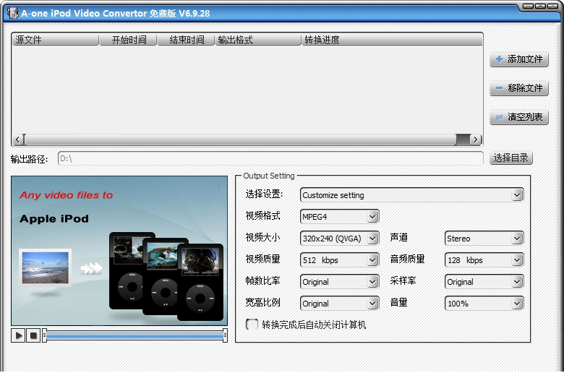Open the audio channel Stereo dropdown
Viewport: 564px width, 386px height.
pos(484,238)
